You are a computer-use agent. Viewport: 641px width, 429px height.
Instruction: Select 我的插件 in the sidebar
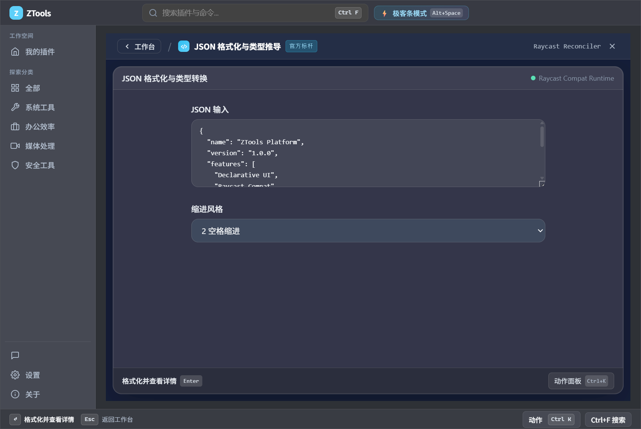point(48,52)
